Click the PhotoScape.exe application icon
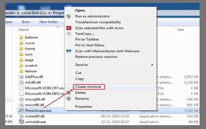 [21, 111]
